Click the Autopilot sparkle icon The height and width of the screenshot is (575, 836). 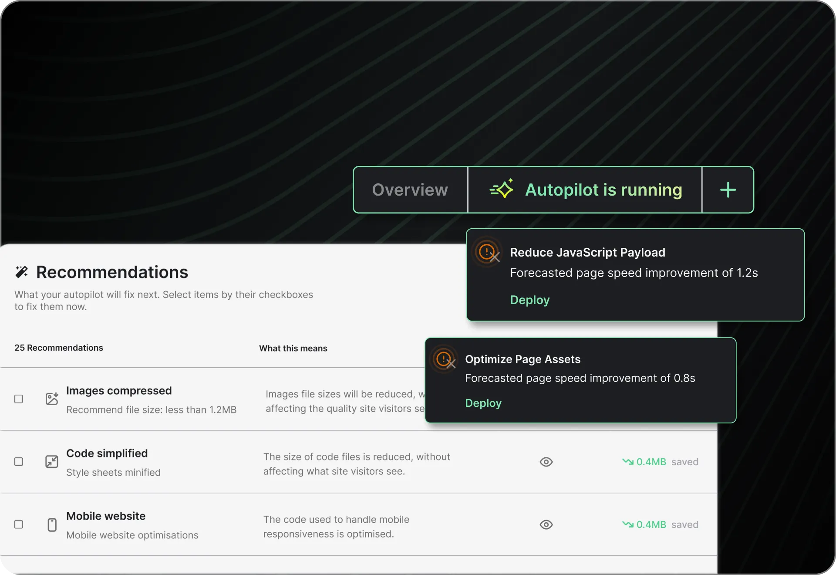pyautogui.click(x=502, y=189)
